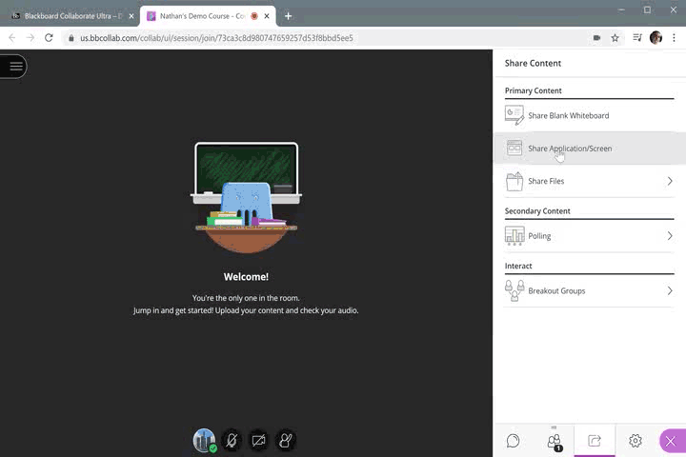This screenshot has height=457, width=686.
Task: Click the Polling chart icon
Action: pos(514,236)
